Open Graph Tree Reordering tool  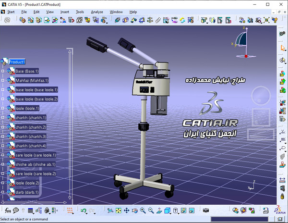click(x=71, y=20)
